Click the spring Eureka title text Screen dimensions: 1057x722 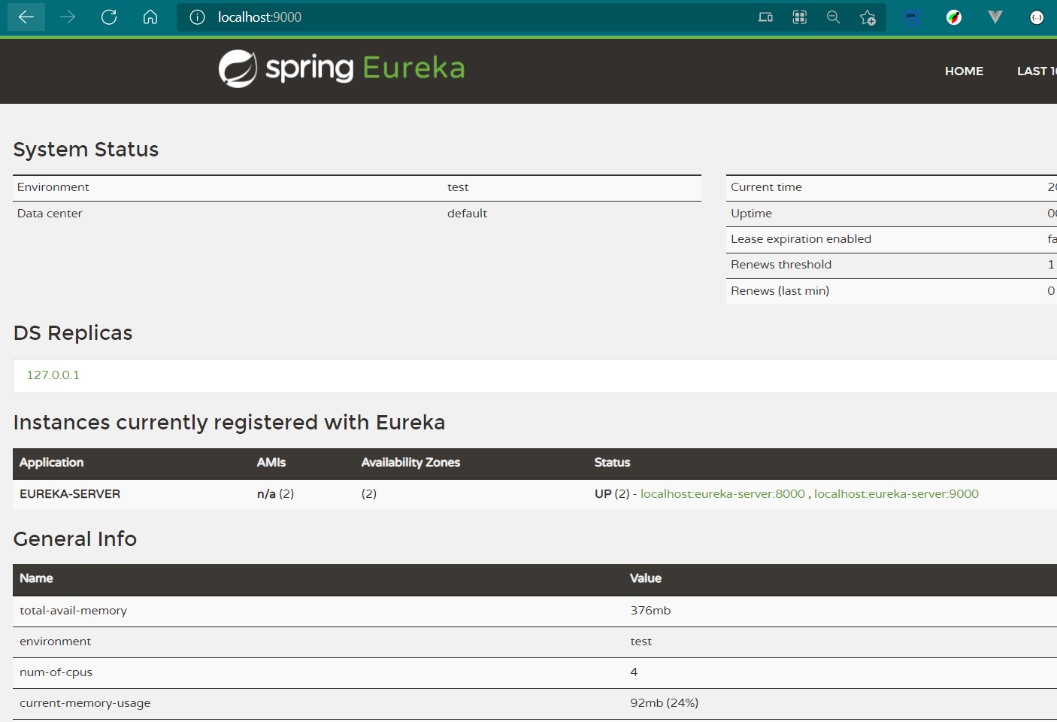click(365, 68)
